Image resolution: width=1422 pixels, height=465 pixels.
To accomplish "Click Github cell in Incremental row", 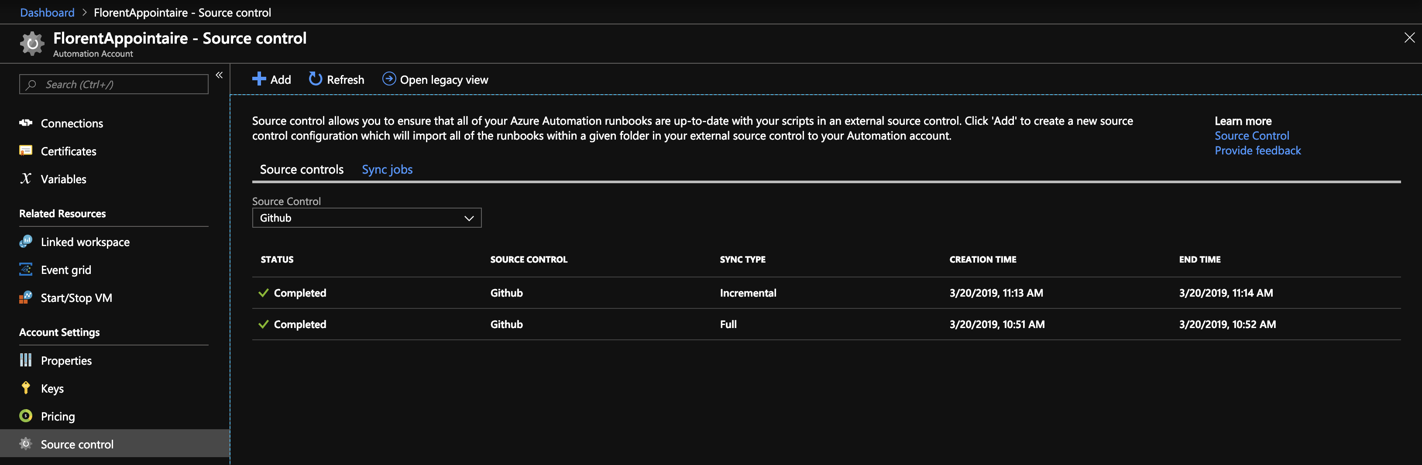I will click(506, 293).
